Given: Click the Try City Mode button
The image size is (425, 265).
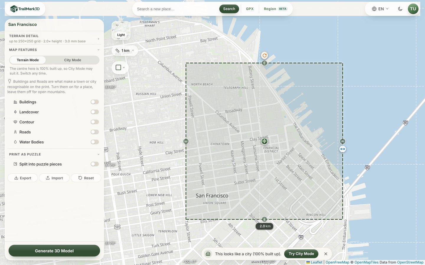Looking at the screenshot, I should click(x=301, y=254).
